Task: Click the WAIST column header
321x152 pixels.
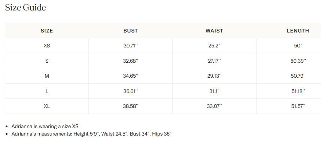Action: 214,31
